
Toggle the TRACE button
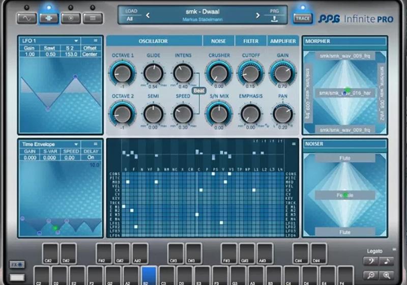[303, 18]
